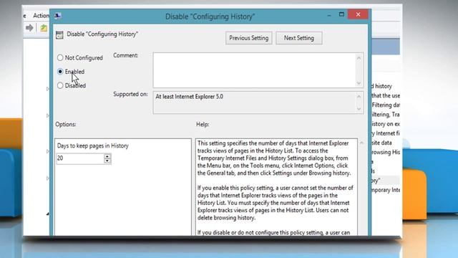Screen dimensions: 458x258
Task: Open the Action menu in background window
Action: pyautogui.click(x=41, y=16)
